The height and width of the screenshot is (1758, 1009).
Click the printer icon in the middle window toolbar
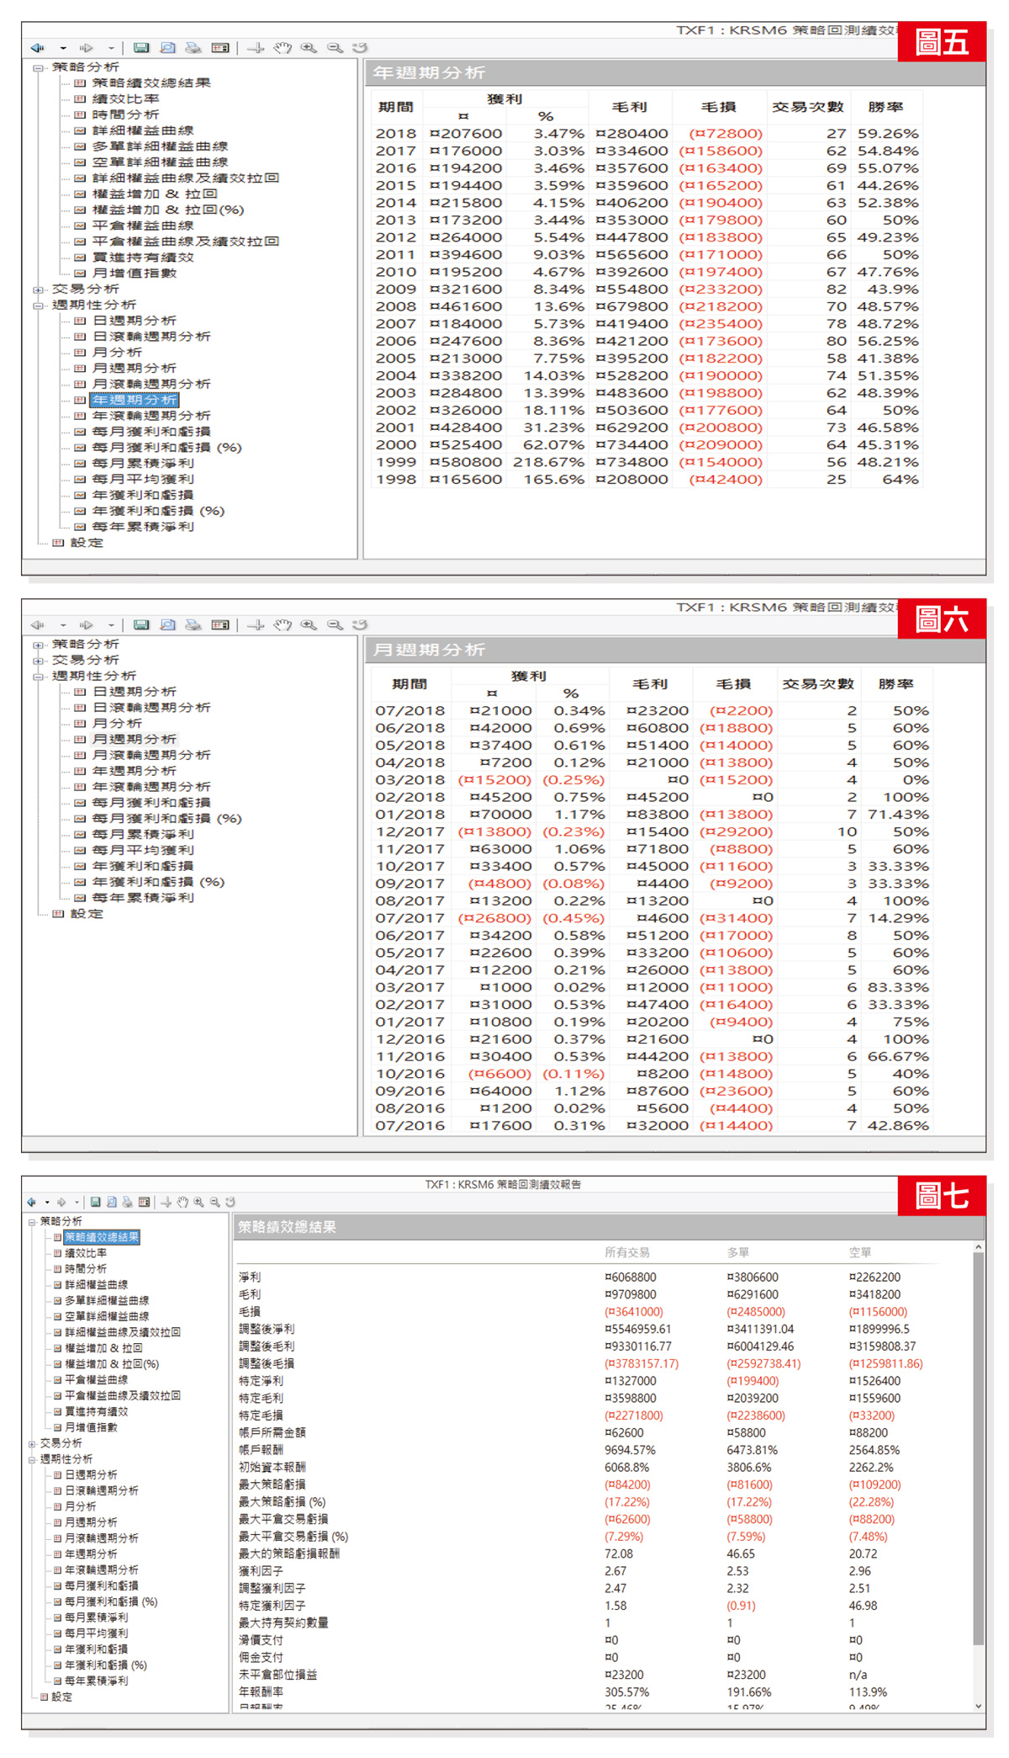193,625
